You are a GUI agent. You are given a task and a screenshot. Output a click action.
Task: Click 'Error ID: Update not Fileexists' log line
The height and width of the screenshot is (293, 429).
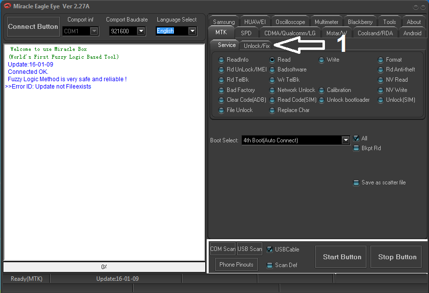point(48,87)
